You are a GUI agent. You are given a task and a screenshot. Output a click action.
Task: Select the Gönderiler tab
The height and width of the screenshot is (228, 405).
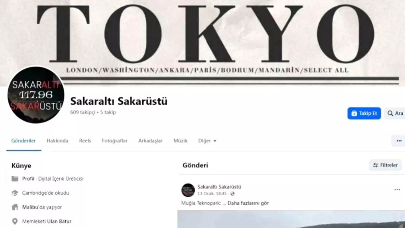click(24, 141)
